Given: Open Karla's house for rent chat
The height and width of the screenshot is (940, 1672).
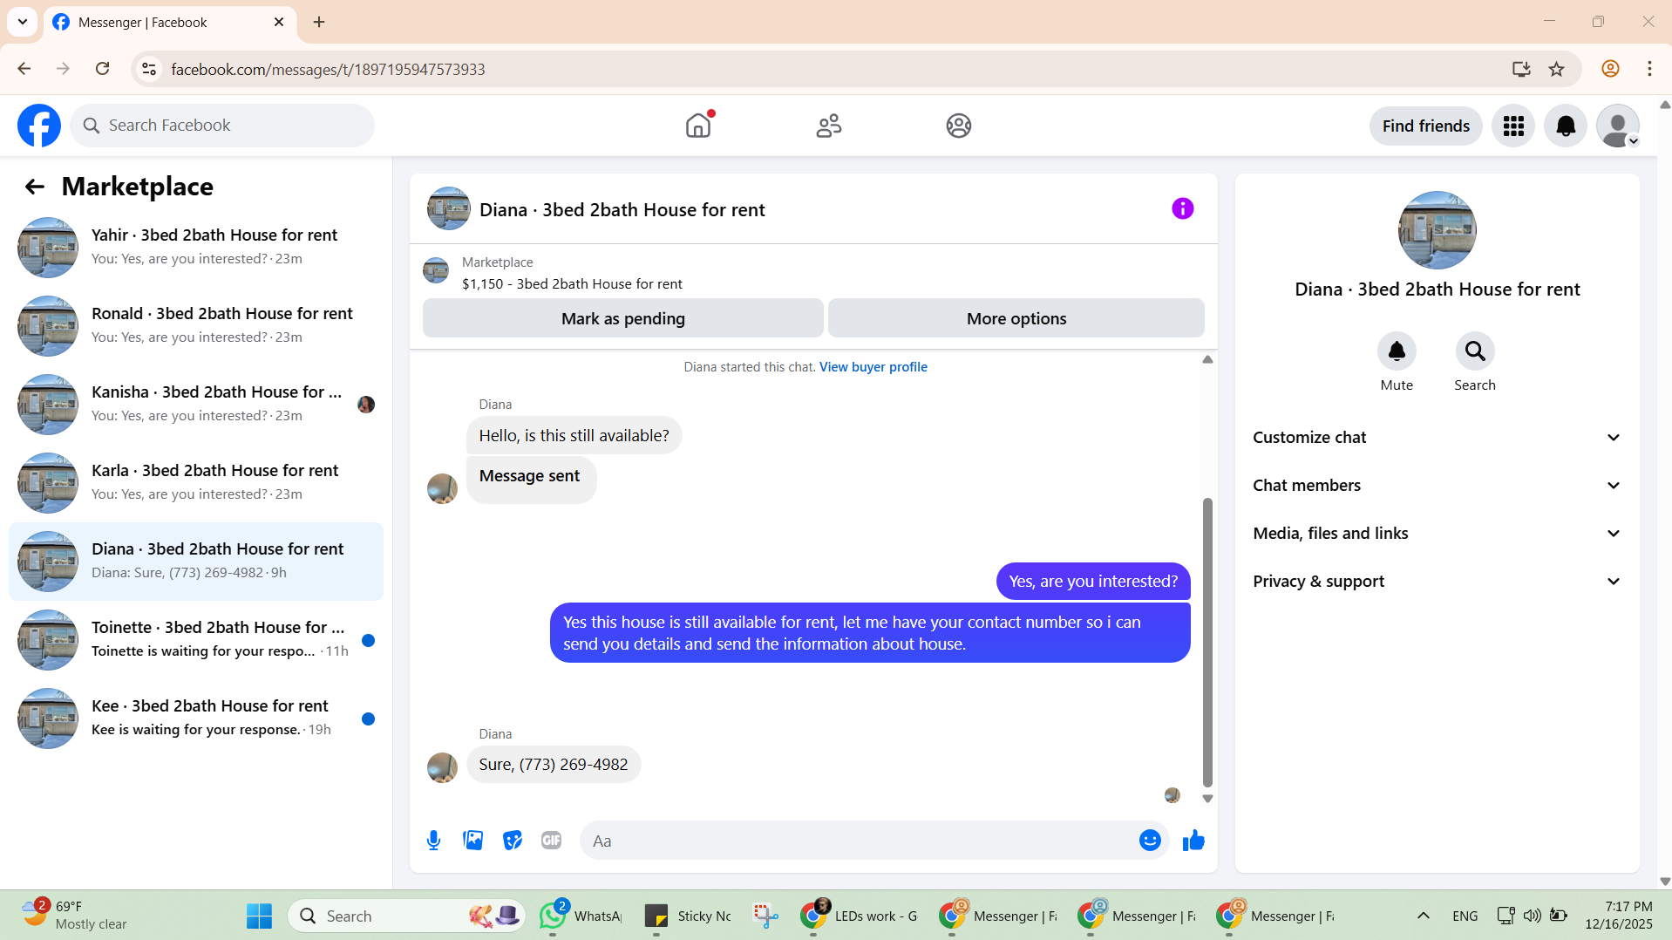Looking at the screenshot, I should click(196, 483).
